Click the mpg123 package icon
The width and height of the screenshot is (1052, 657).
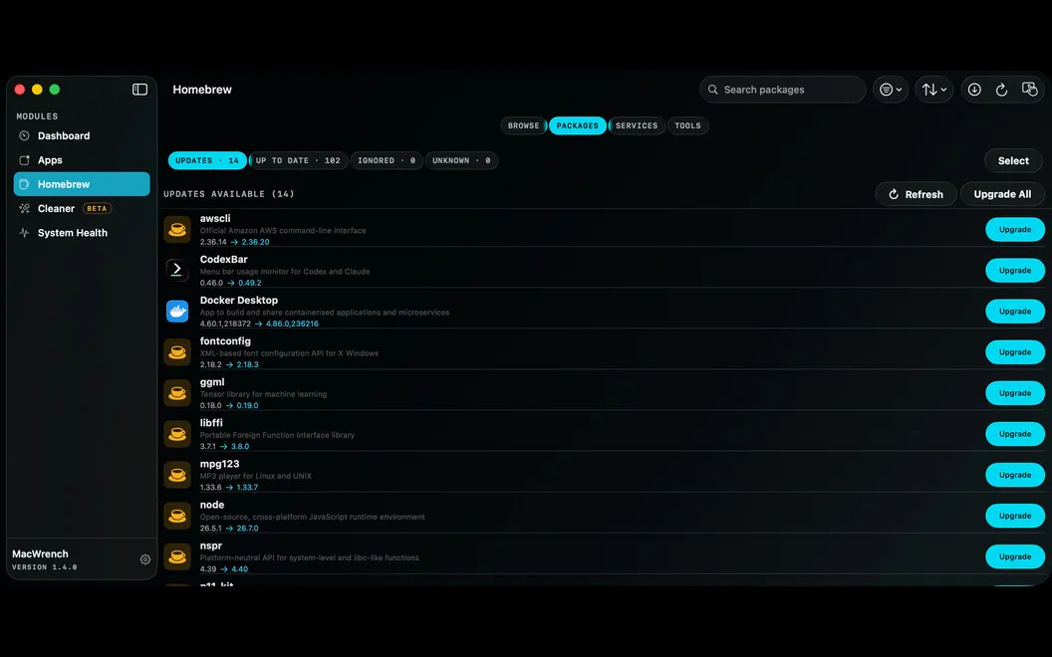[x=177, y=475]
